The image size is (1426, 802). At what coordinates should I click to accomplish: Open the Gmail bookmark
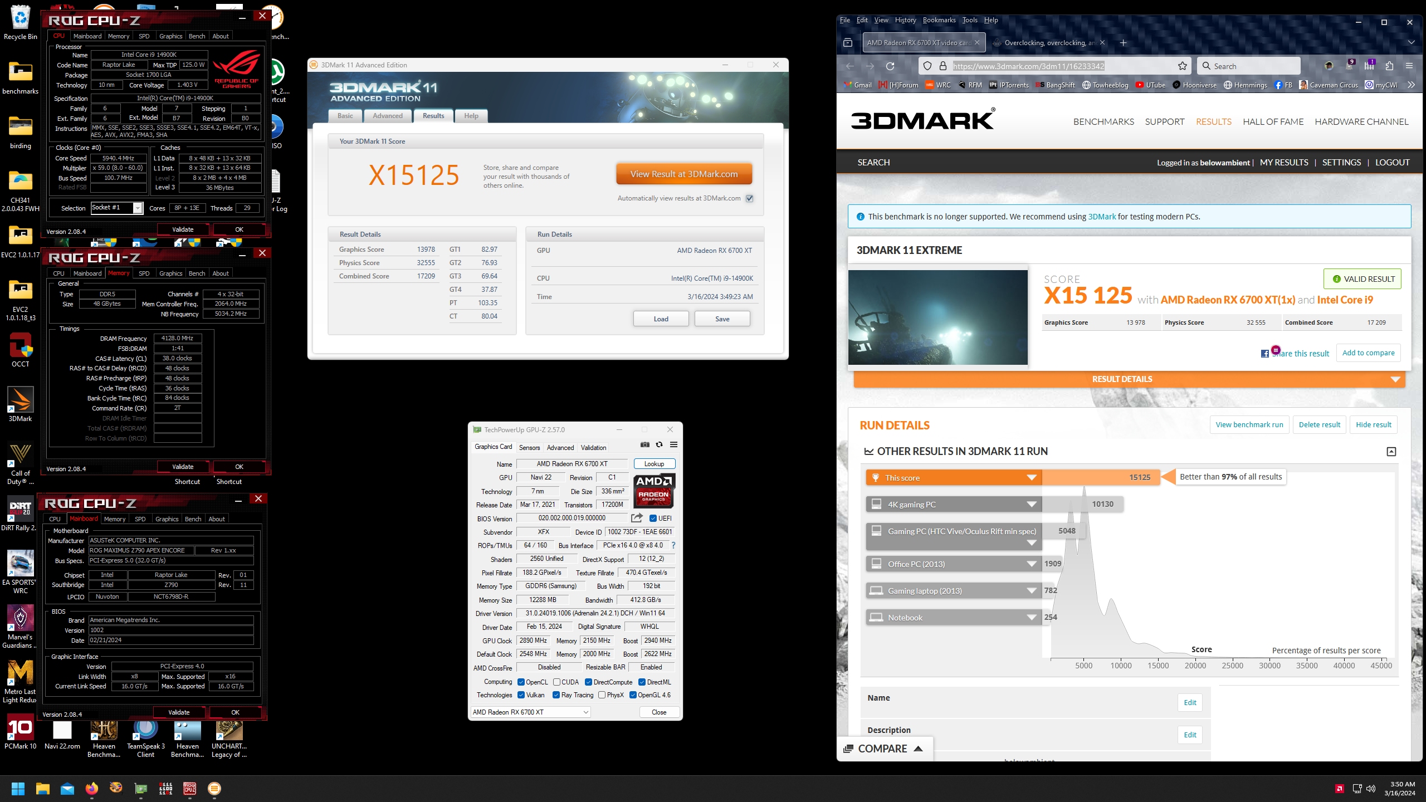(858, 85)
